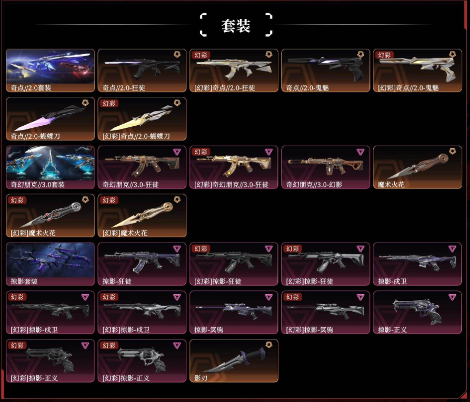Click the gold pentagon icon on 魔术火花
470x402 pixels.
(452, 152)
